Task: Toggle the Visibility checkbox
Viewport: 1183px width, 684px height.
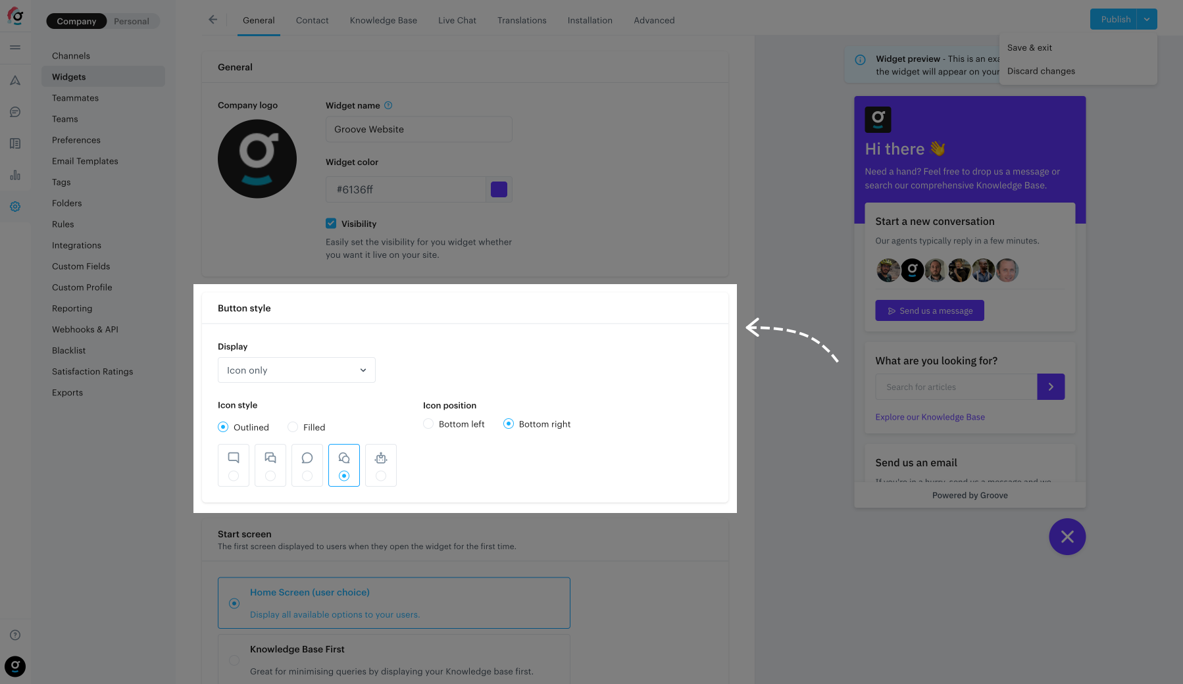Action: 331,224
